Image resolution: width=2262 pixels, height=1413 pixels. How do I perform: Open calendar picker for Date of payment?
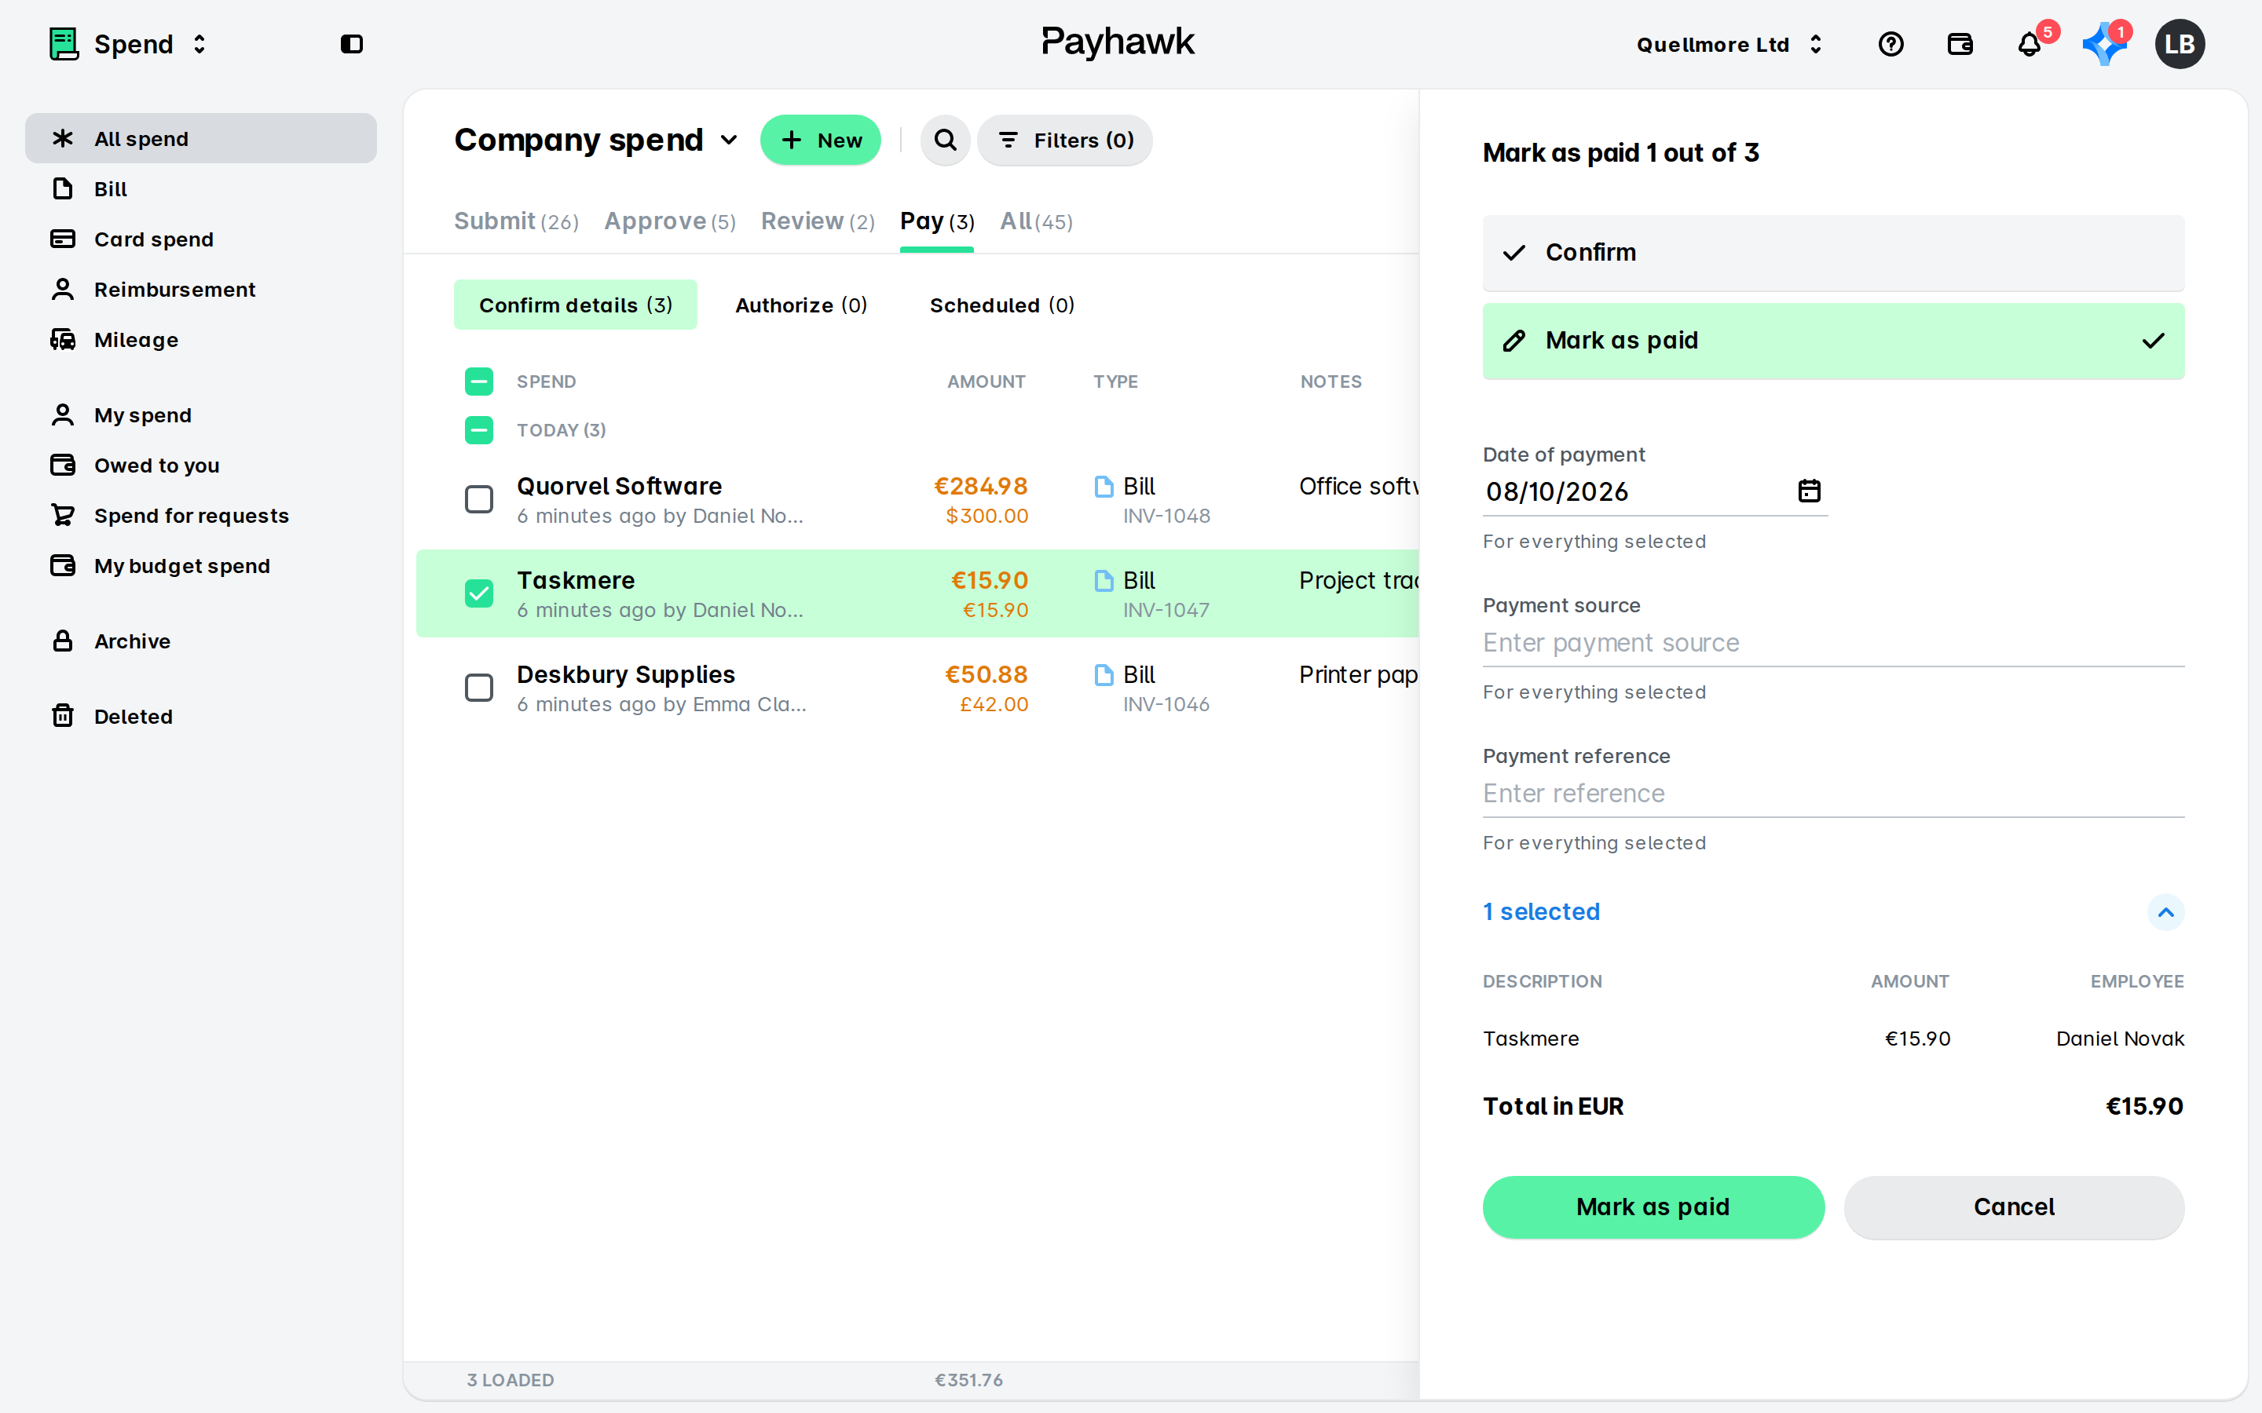click(x=1809, y=491)
